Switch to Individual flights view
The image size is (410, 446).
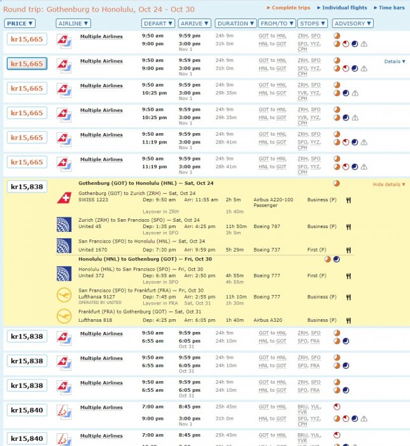pos(344,8)
